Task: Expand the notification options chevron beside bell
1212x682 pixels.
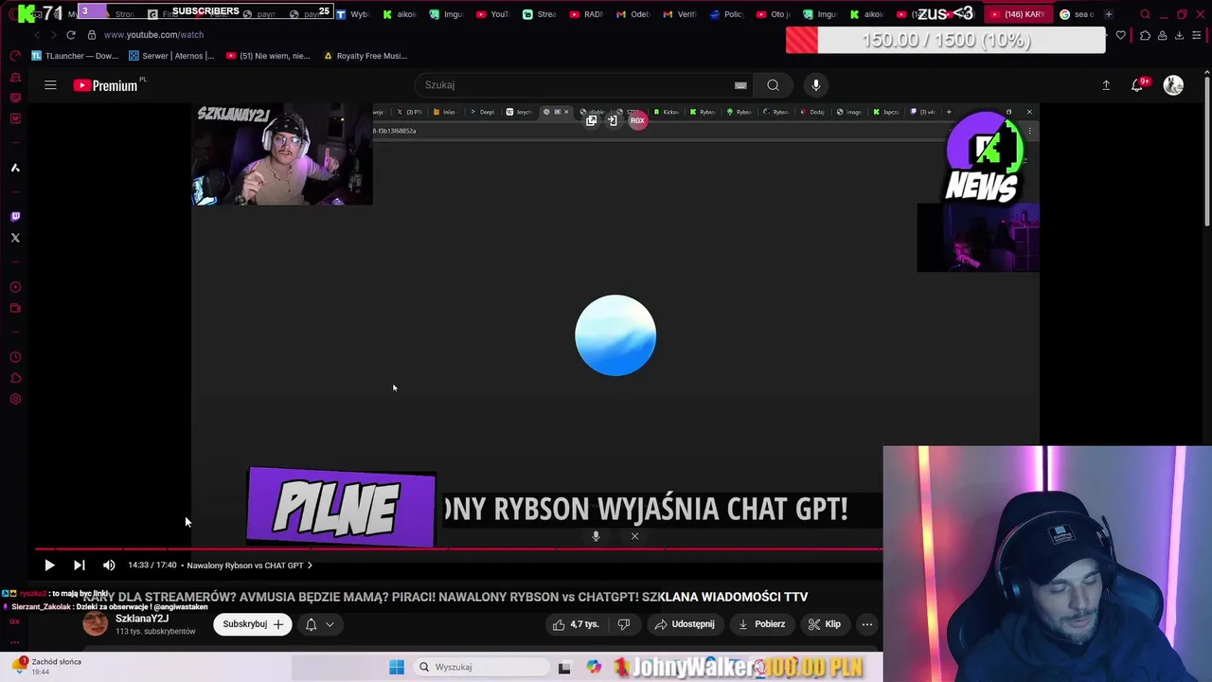Action: point(330,624)
